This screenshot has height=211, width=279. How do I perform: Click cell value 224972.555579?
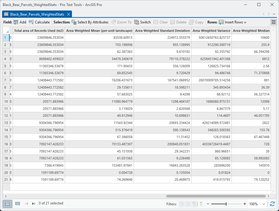click(x=163, y=38)
